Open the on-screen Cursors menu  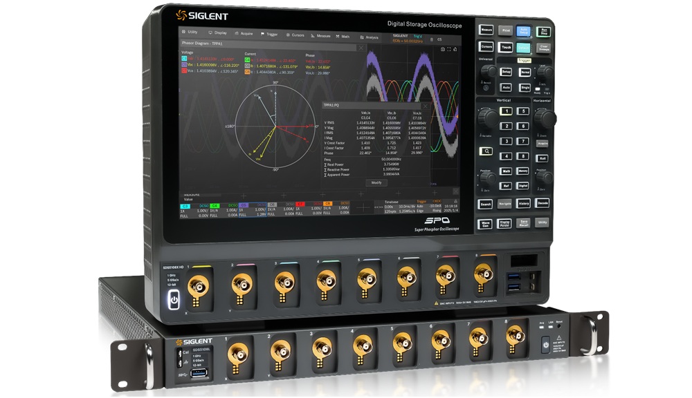tap(295, 35)
